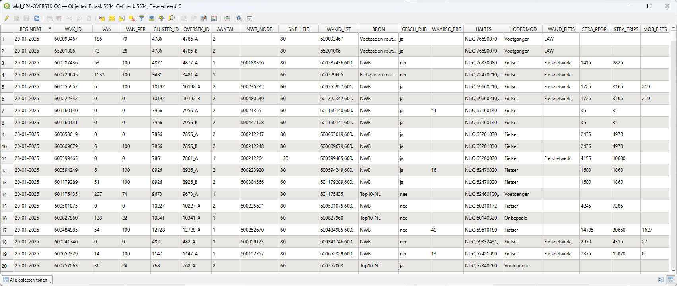Click the cut scissors icon
This screenshot has width=677, height=286.
69,18
